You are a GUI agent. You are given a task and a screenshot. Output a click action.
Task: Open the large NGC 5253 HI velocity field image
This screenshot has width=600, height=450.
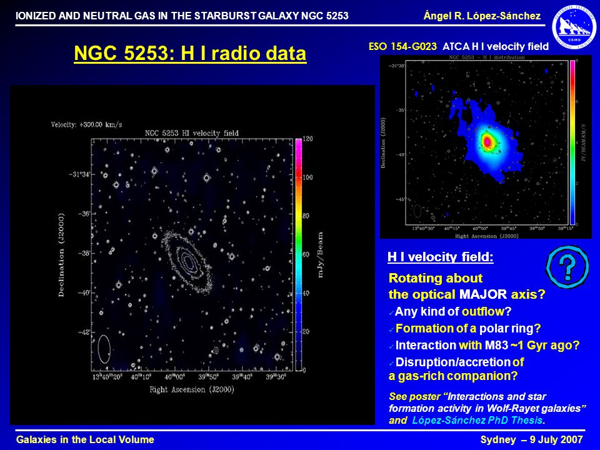click(192, 255)
